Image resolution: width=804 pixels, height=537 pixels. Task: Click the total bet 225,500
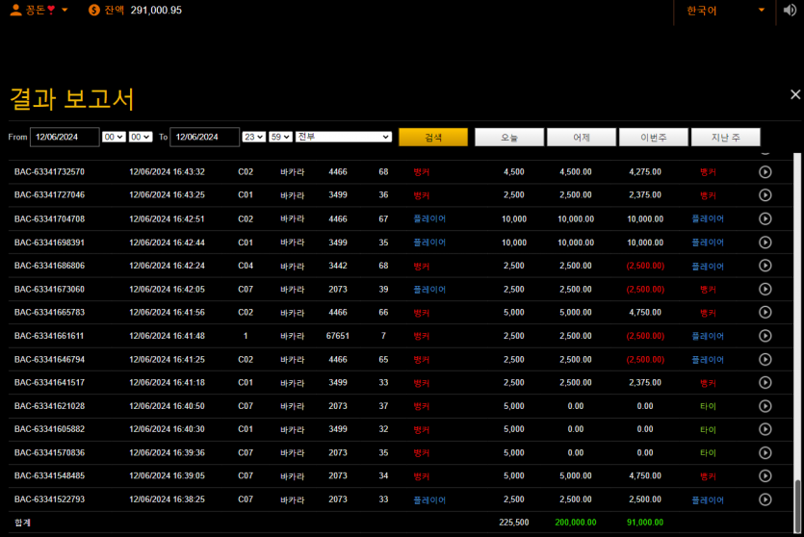[x=514, y=523]
